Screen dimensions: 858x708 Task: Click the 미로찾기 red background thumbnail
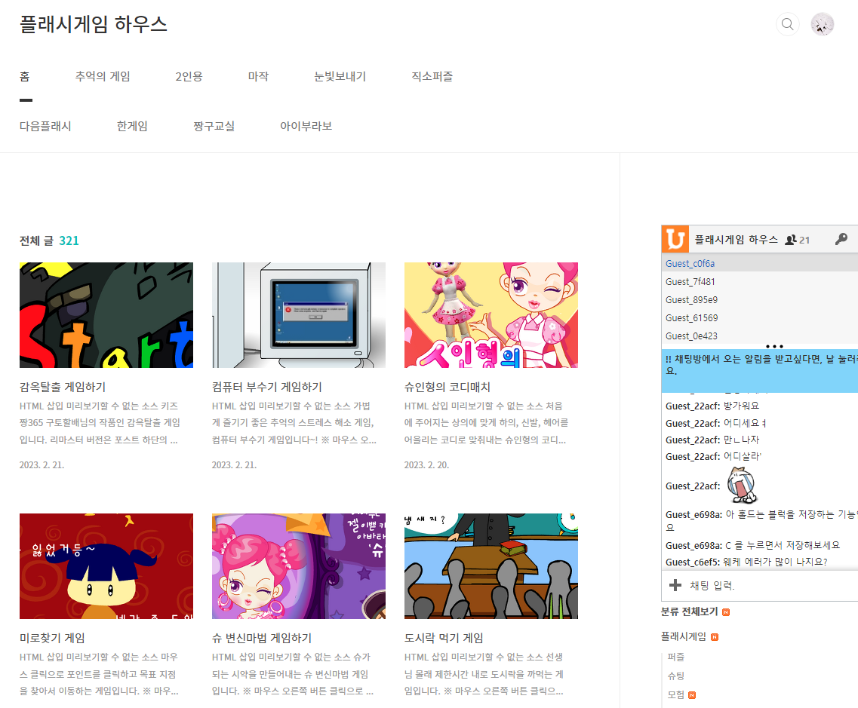[106, 565]
